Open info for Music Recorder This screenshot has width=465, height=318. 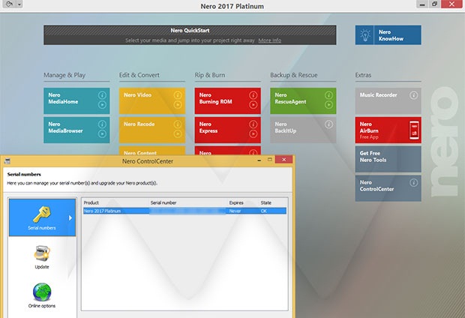click(414, 95)
